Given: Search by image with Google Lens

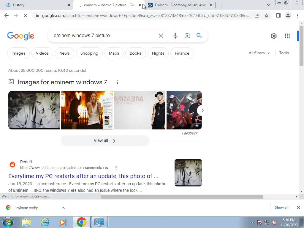Looking at the screenshot, I should [x=187, y=36].
